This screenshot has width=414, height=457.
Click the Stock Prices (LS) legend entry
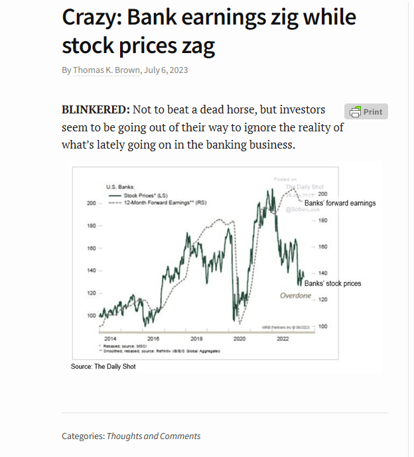coord(138,196)
